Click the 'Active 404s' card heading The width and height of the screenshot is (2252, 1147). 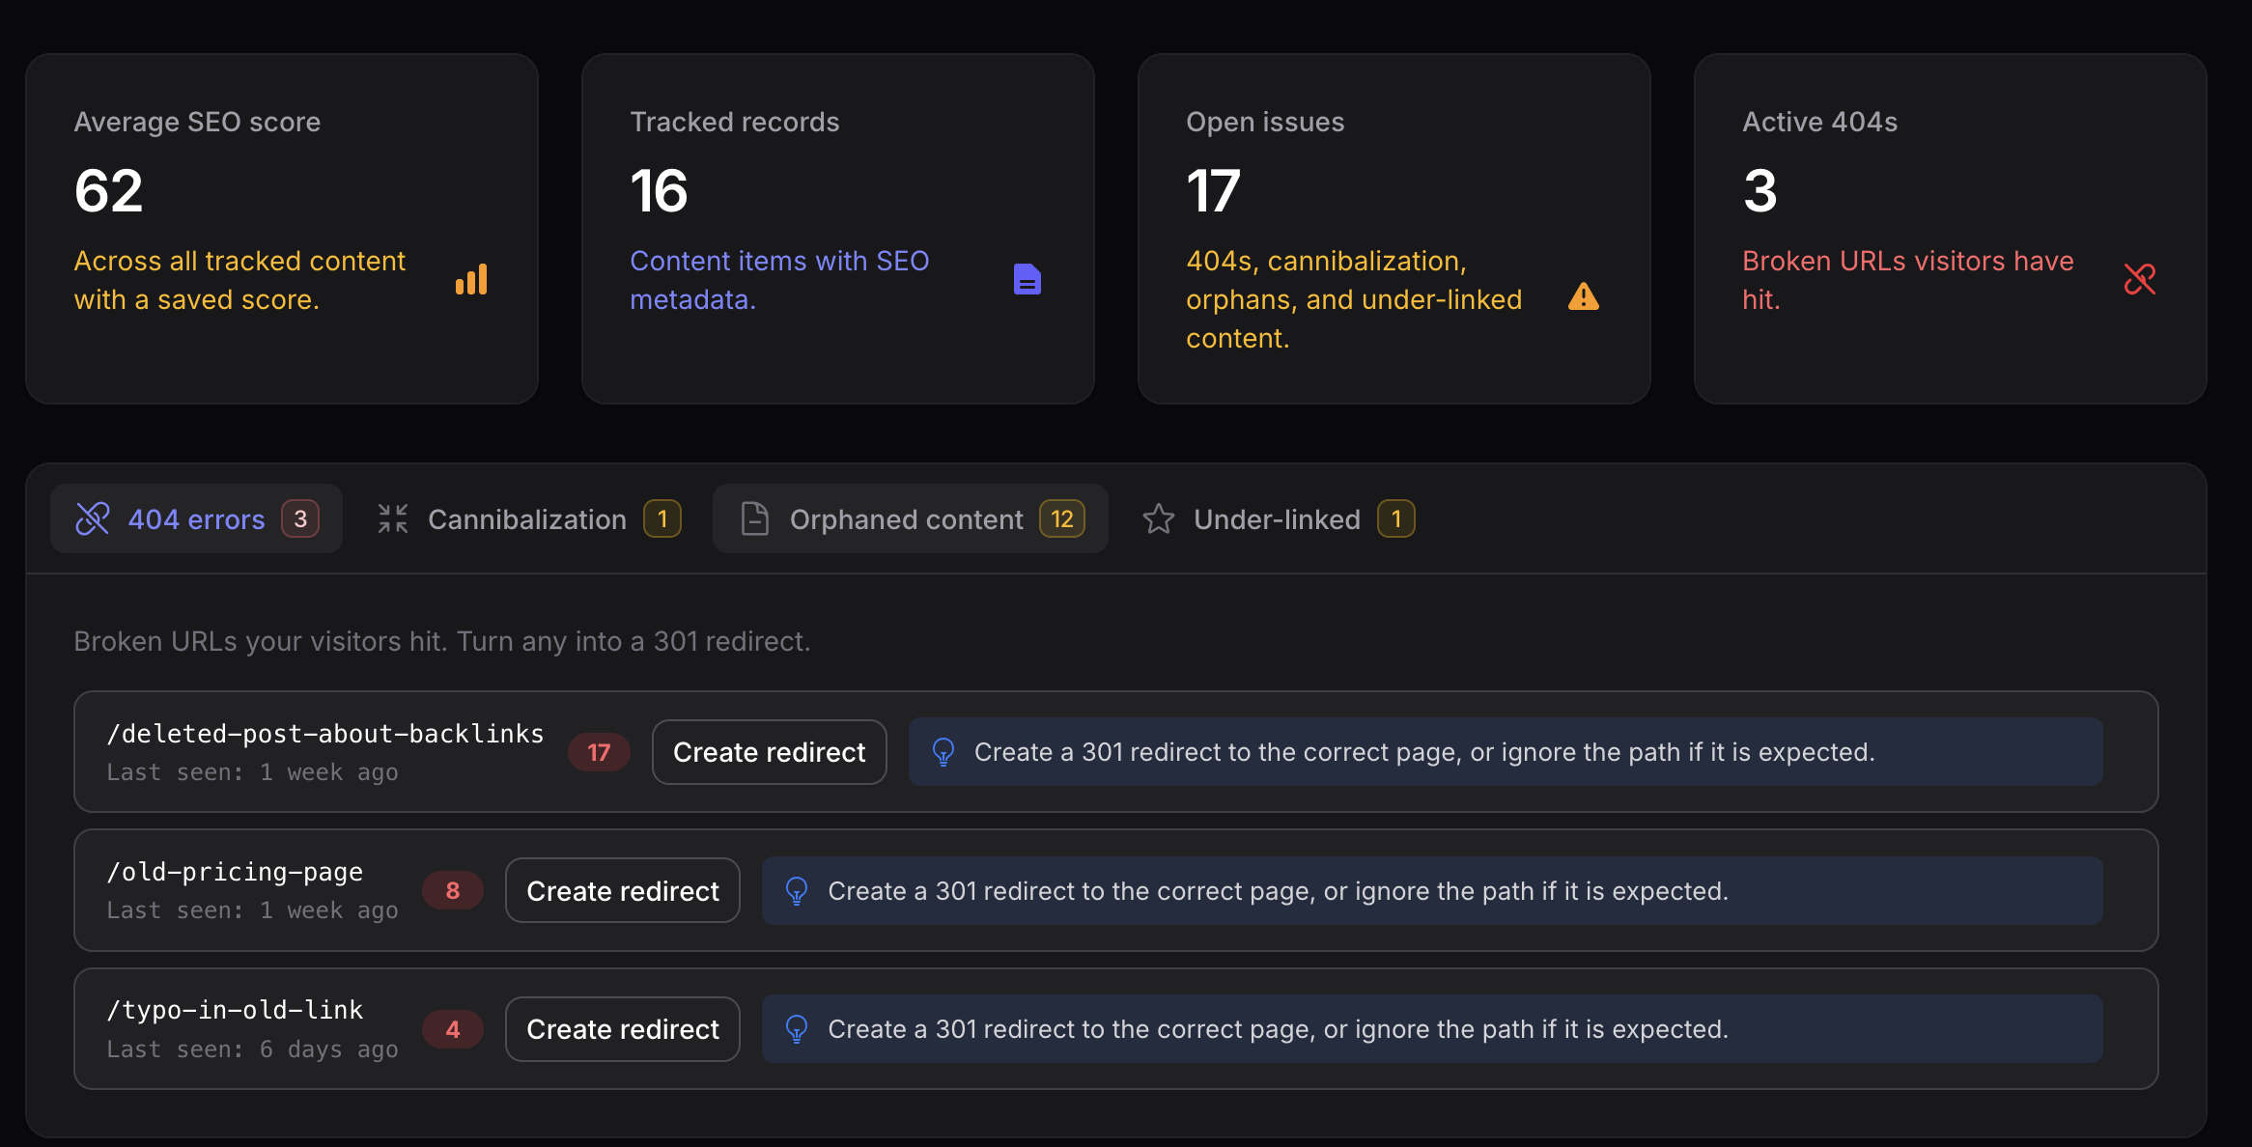(x=1820, y=122)
